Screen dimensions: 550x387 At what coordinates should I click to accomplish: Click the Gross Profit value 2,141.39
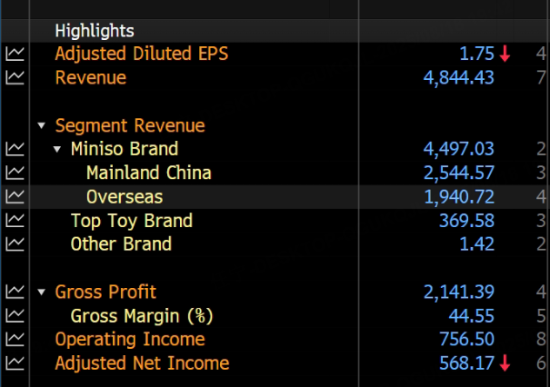pos(459,292)
